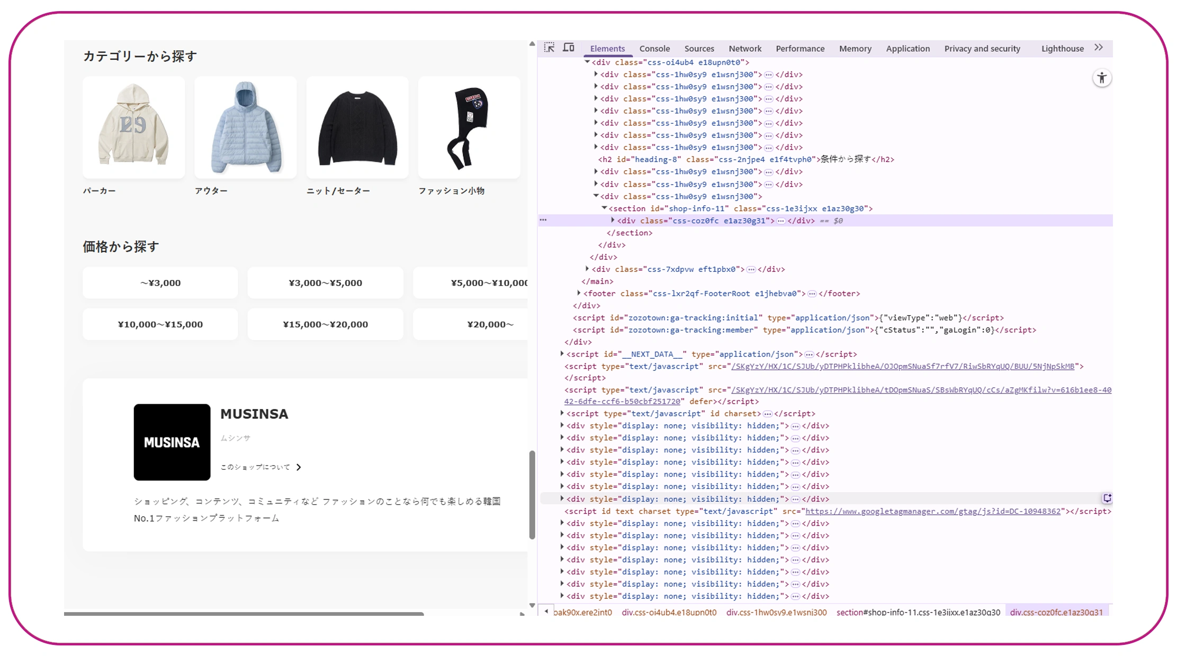Open the Lighthouse tab
This screenshot has height=656, width=1177.
coord(1062,49)
